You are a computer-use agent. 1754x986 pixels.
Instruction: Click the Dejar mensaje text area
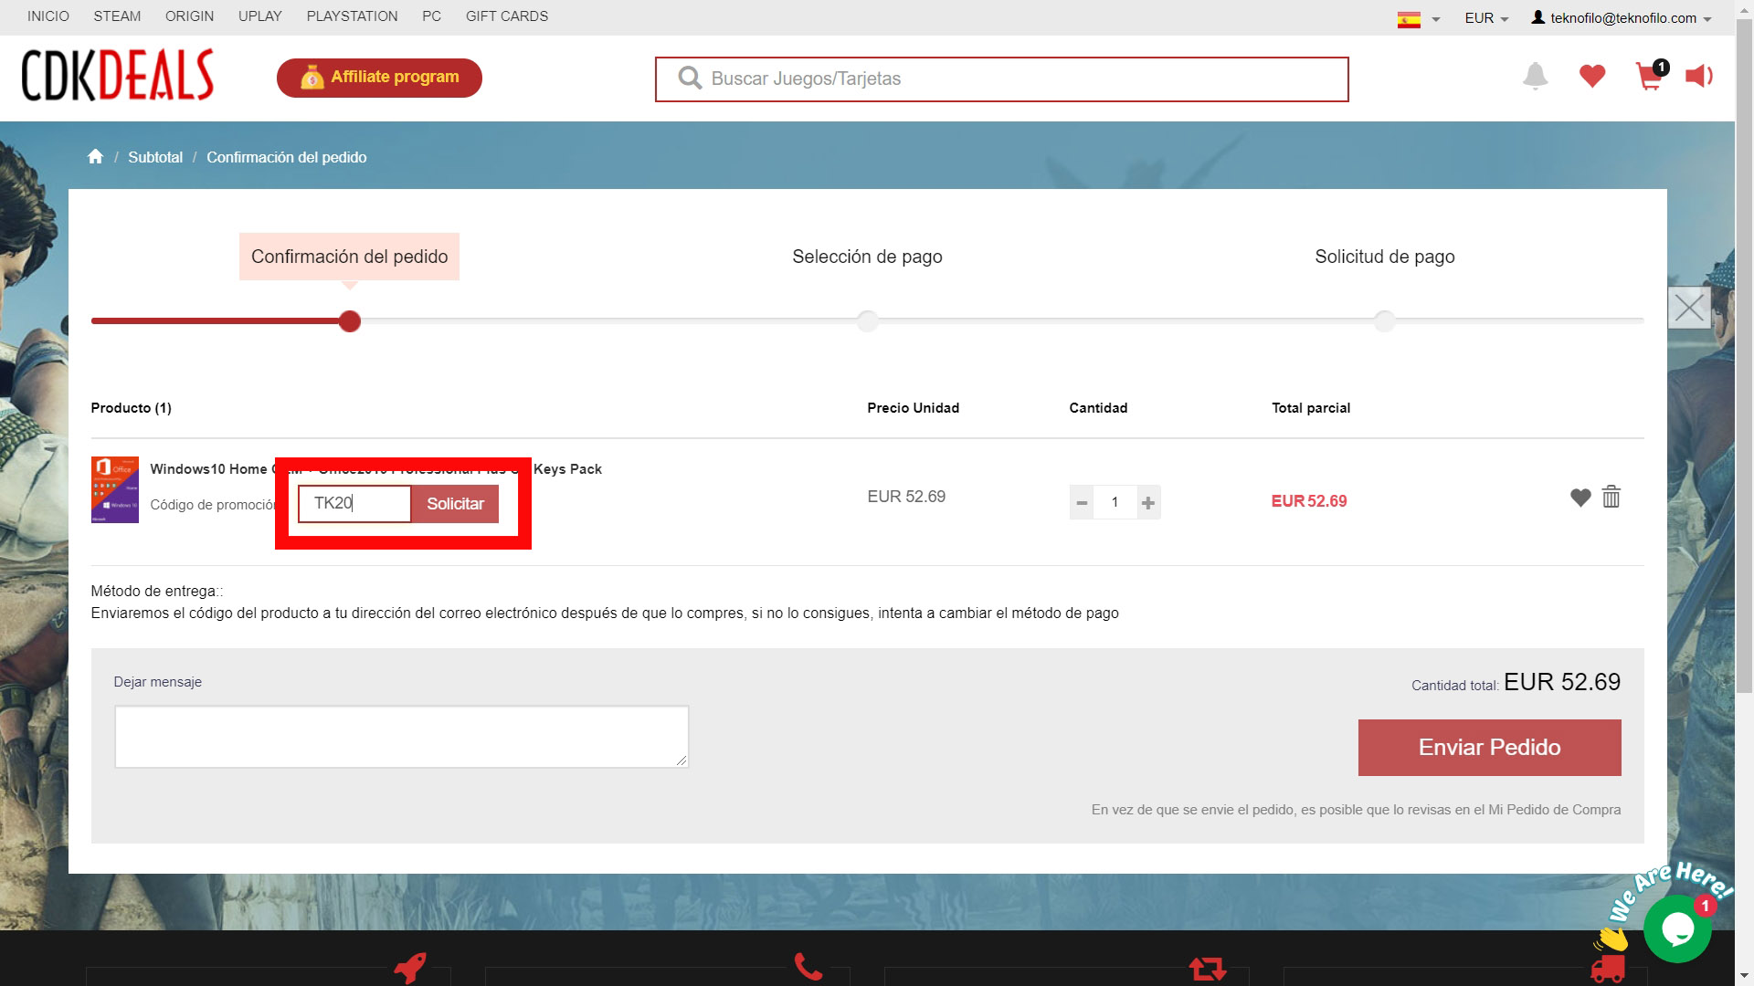[x=401, y=737]
